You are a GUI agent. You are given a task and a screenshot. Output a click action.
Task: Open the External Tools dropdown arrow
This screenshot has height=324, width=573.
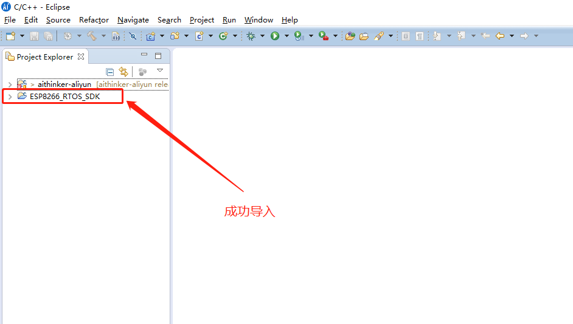coord(335,36)
